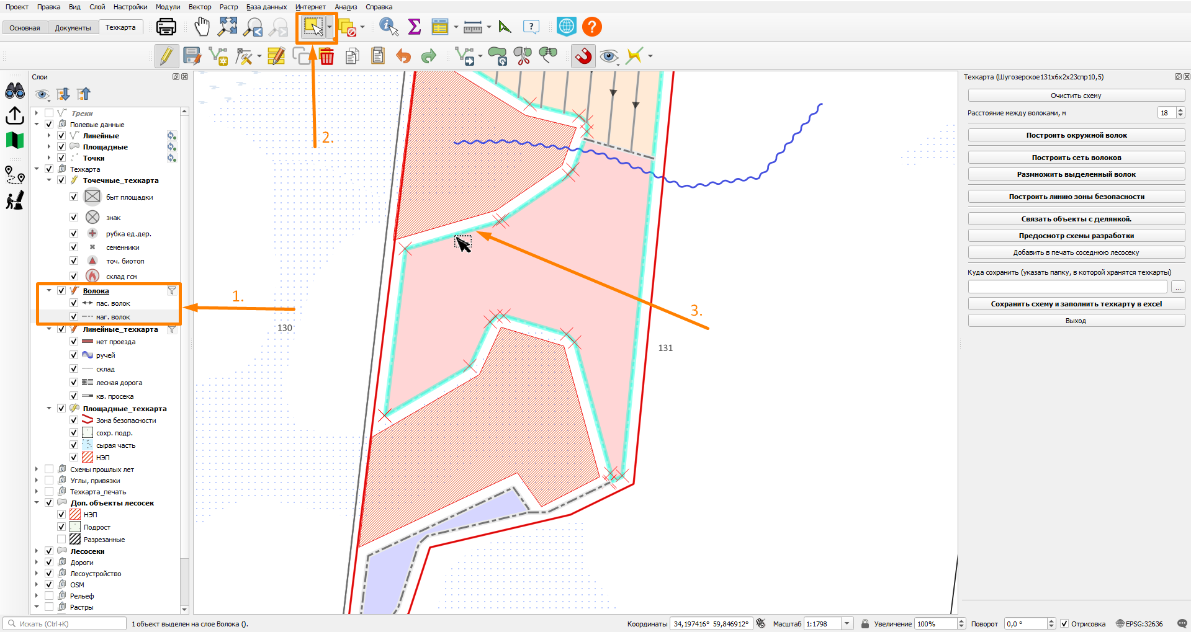Click Построить сеть волоков button
The height and width of the screenshot is (632, 1191).
1076,158
